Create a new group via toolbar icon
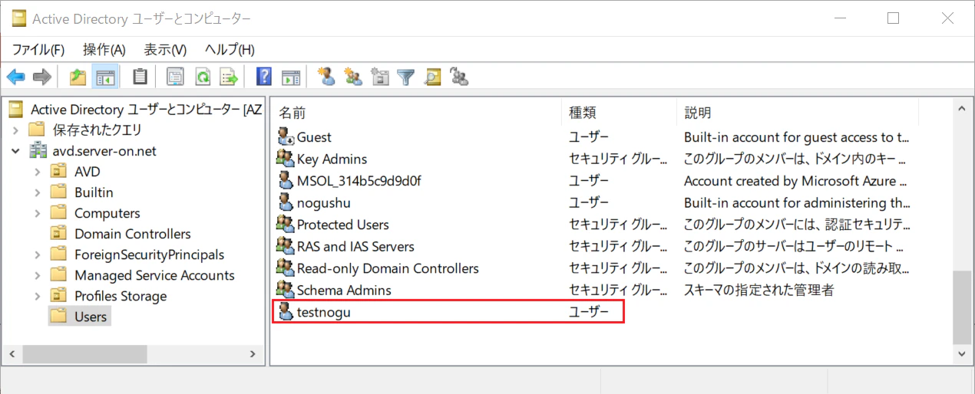 click(x=353, y=77)
